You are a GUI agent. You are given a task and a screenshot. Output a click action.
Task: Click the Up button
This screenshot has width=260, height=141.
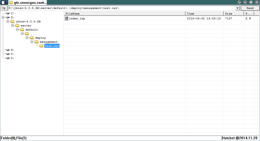(4, 8)
